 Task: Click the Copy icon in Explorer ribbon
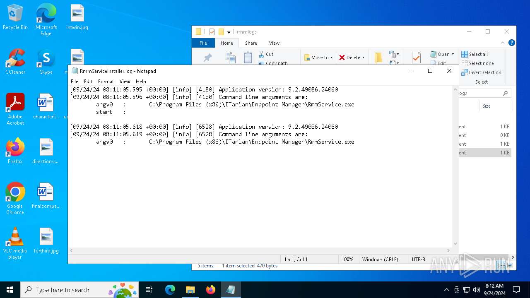(x=231, y=58)
